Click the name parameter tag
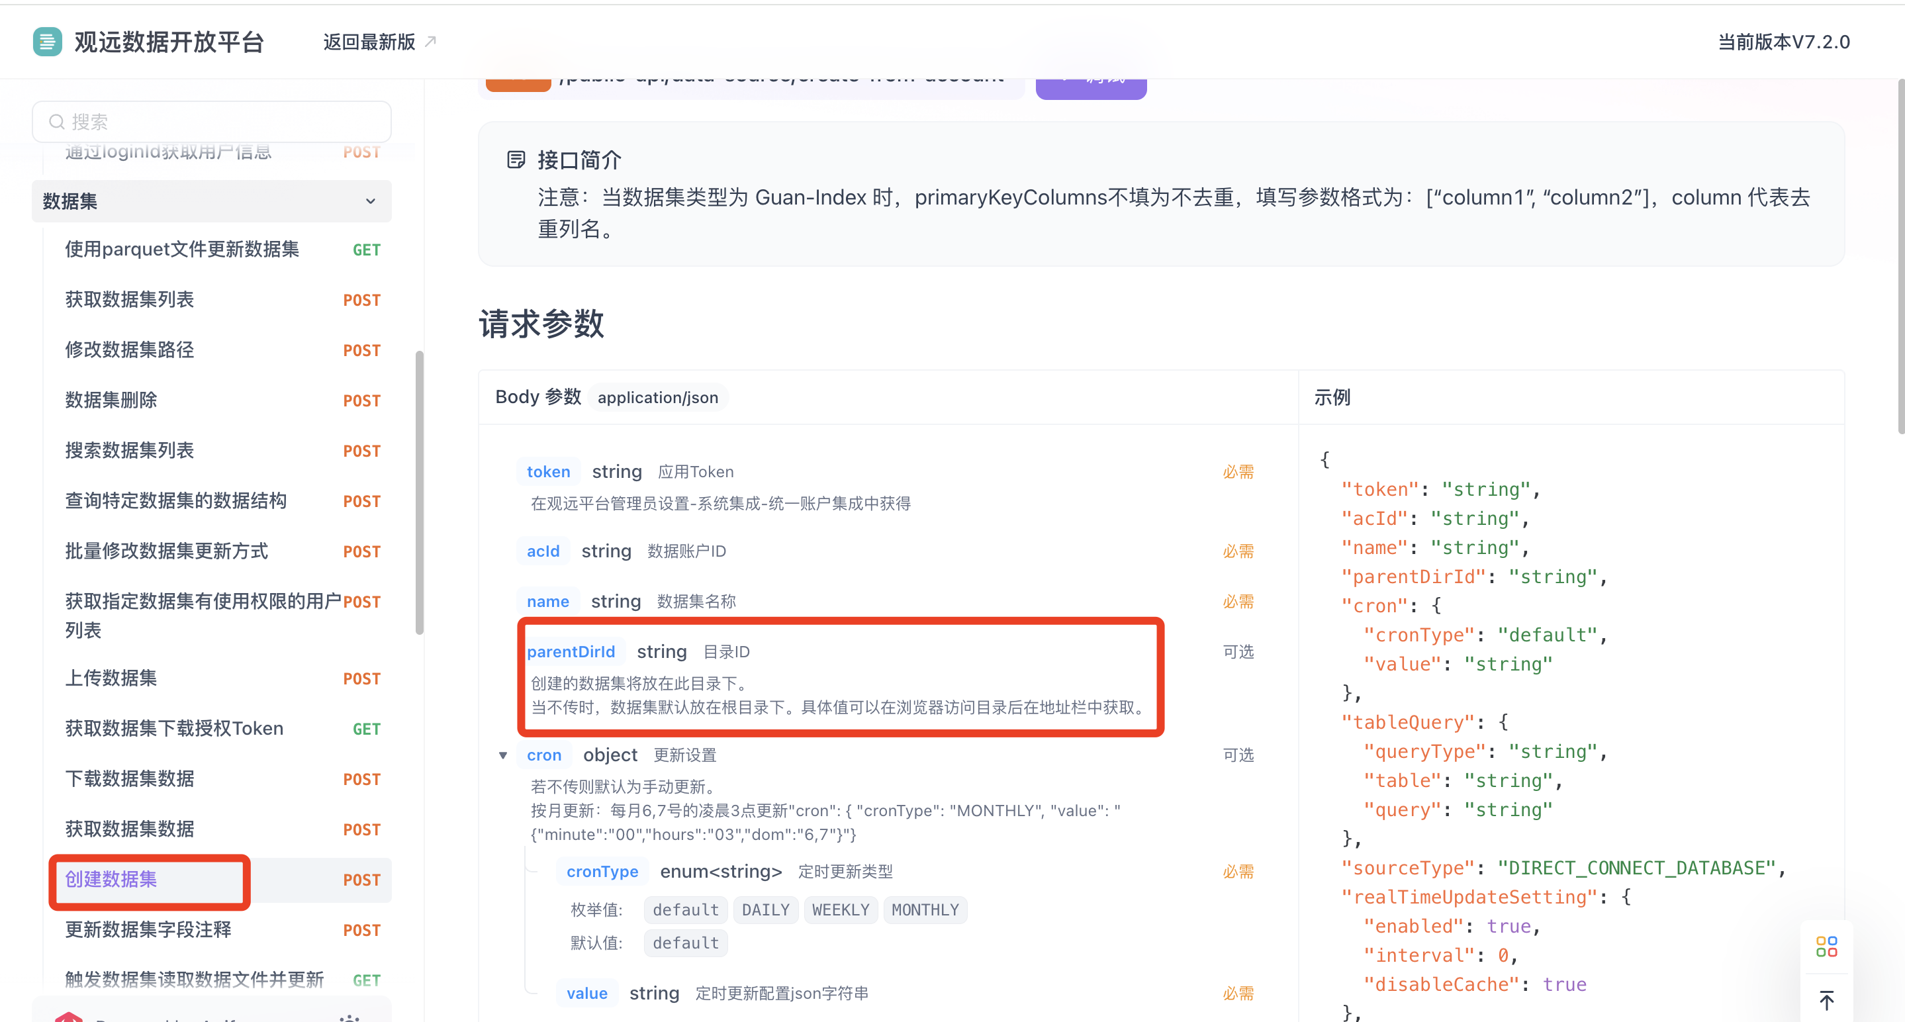Image resolution: width=1905 pixels, height=1022 pixels. click(548, 601)
